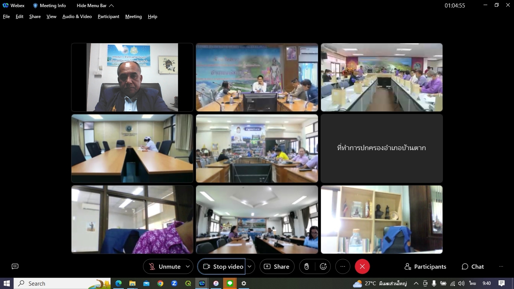Select video tile of man in suit
The width and height of the screenshot is (514, 289).
pos(132,77)
